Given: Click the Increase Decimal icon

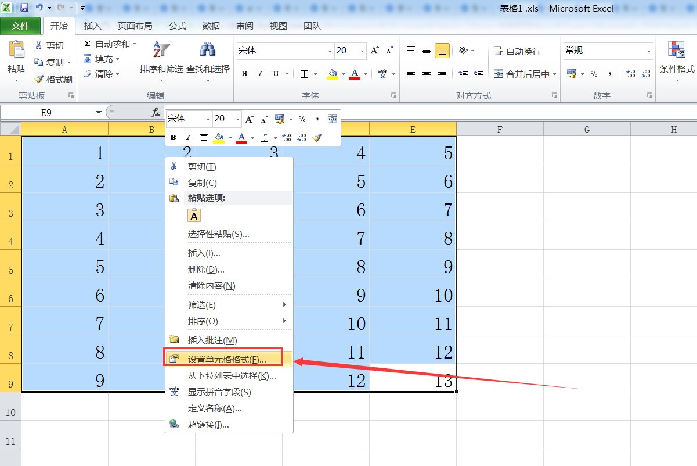Looking at the screenshot, I should [630, 74].
